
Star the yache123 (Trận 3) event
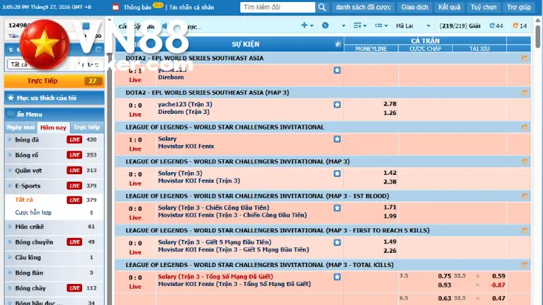[x=337, y=104]
